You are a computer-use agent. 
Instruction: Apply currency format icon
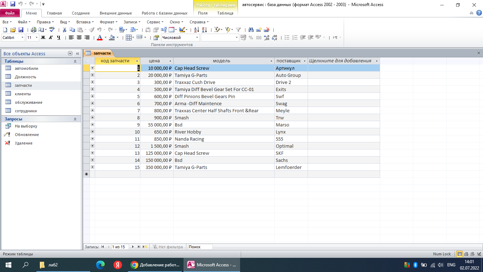click(243, 38)
